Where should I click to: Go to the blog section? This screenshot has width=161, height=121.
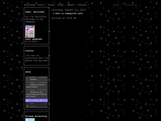coord(51,5)
